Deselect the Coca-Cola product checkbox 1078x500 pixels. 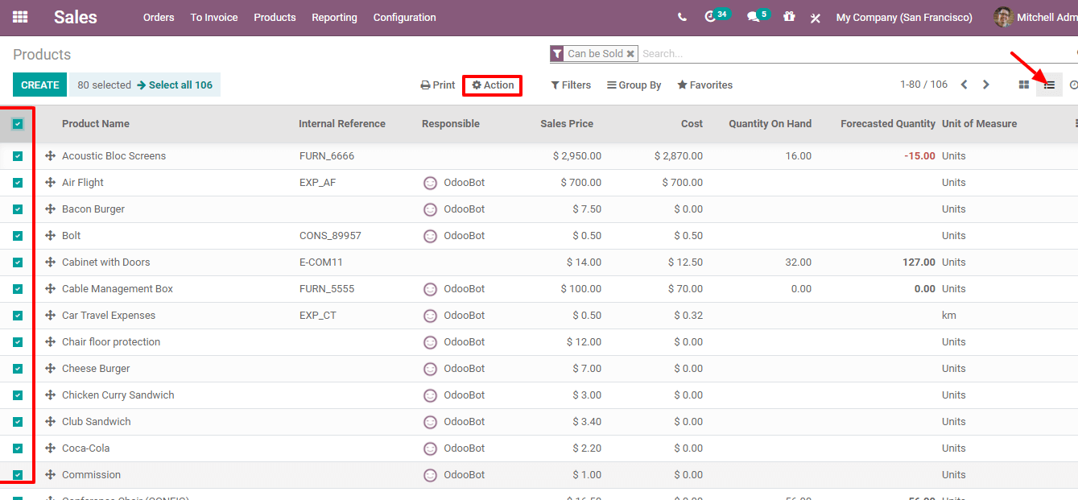coord(18,448)
